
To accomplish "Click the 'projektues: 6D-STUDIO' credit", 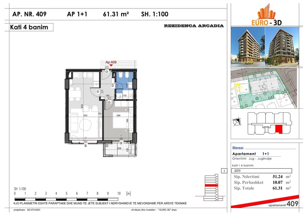I will coord(27,210).
